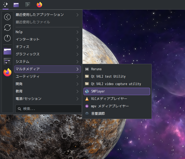The width and height of the screenshot is (185, 159).
Task: Click the Qt V4L2 video capture utility icon
Action: coord(87,84)
